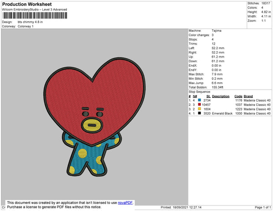Click the Total Bobbin value '155.34ft'
Viewport: 273px width, 211px height.
click(217, 87)
